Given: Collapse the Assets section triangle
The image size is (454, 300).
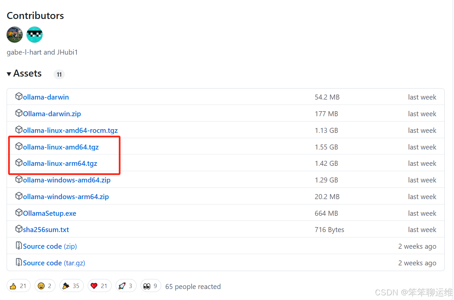Looking at the screenshot, I should coord(9,74).
